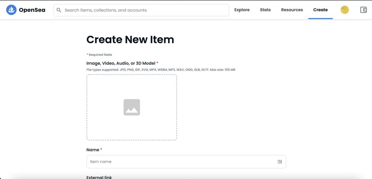Open the Resources menu
This screenshot has width=372, height=179.
point(292,10)
